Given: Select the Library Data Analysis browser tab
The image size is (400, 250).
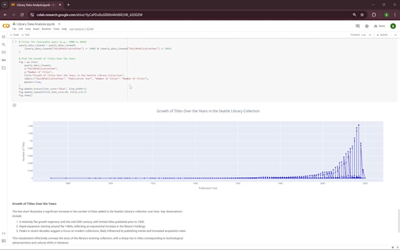Looking at the screenshot, I should (x=35, y=5).
